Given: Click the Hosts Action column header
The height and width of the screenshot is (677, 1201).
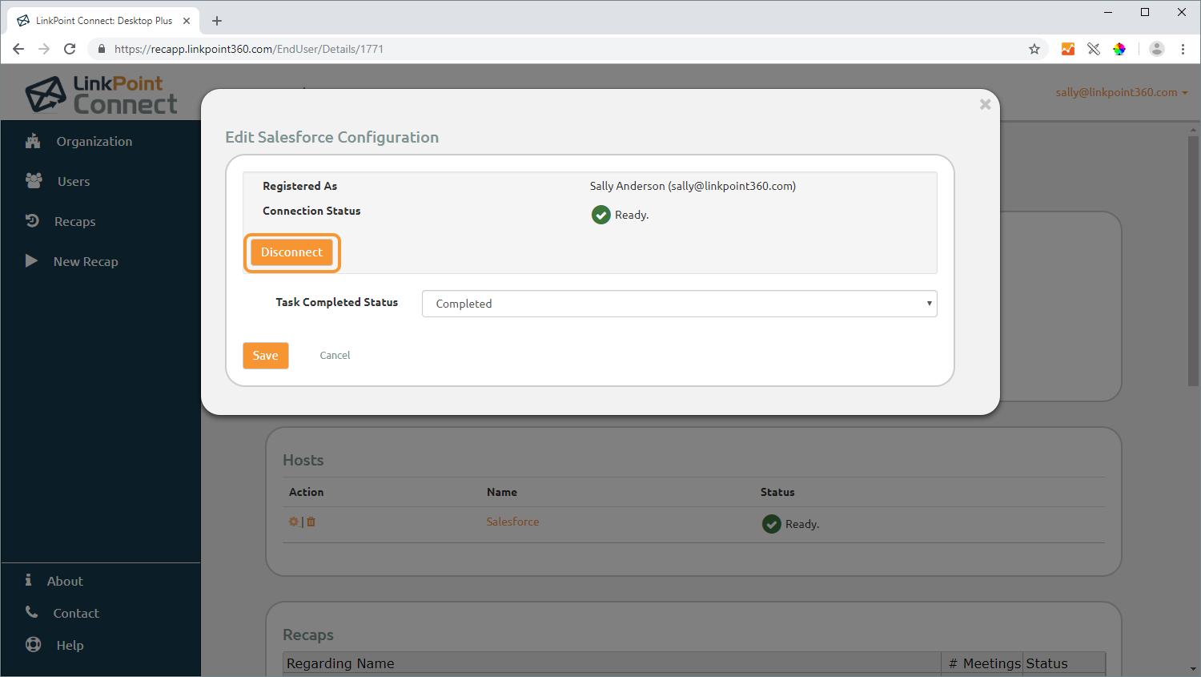Looking at the screenshot, I should click(x=306, y=492).
